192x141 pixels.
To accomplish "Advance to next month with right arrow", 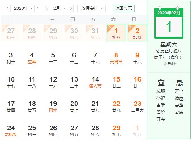I will pyautogui.click(x=71, y=8).
